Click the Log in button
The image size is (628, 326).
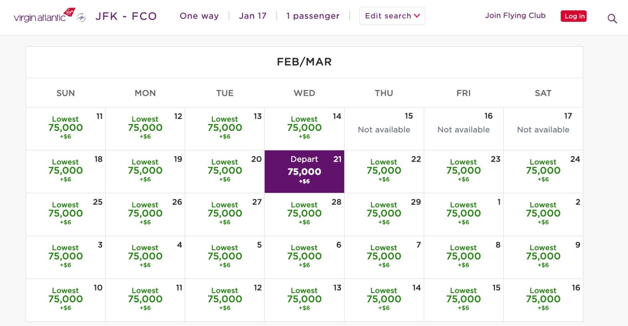574,16
